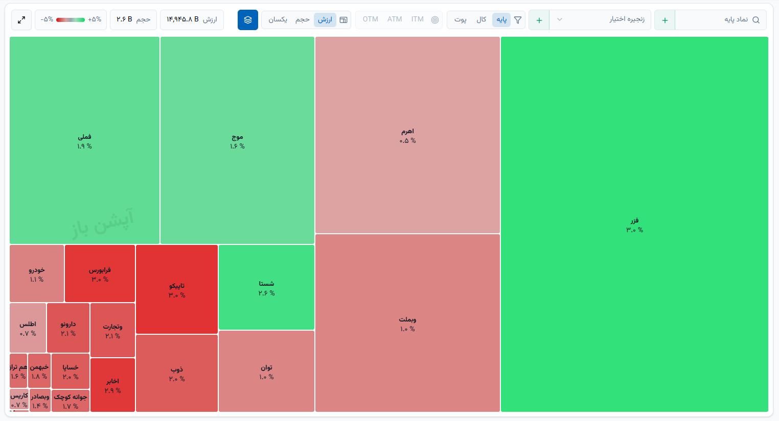This screenshot has height=421, width=779.
Task: Click the plus button beside زنجیره اختیار
Action: pyautogui.click(x=539, y=20)
